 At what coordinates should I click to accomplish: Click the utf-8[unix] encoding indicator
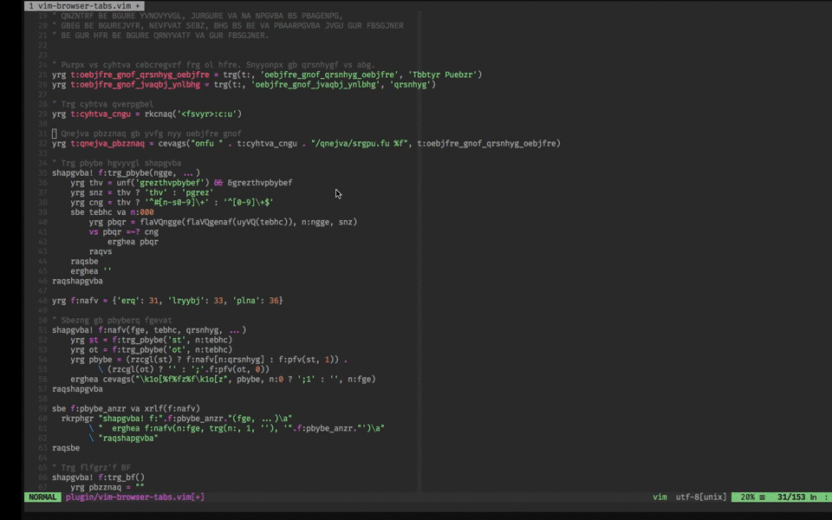701,497
